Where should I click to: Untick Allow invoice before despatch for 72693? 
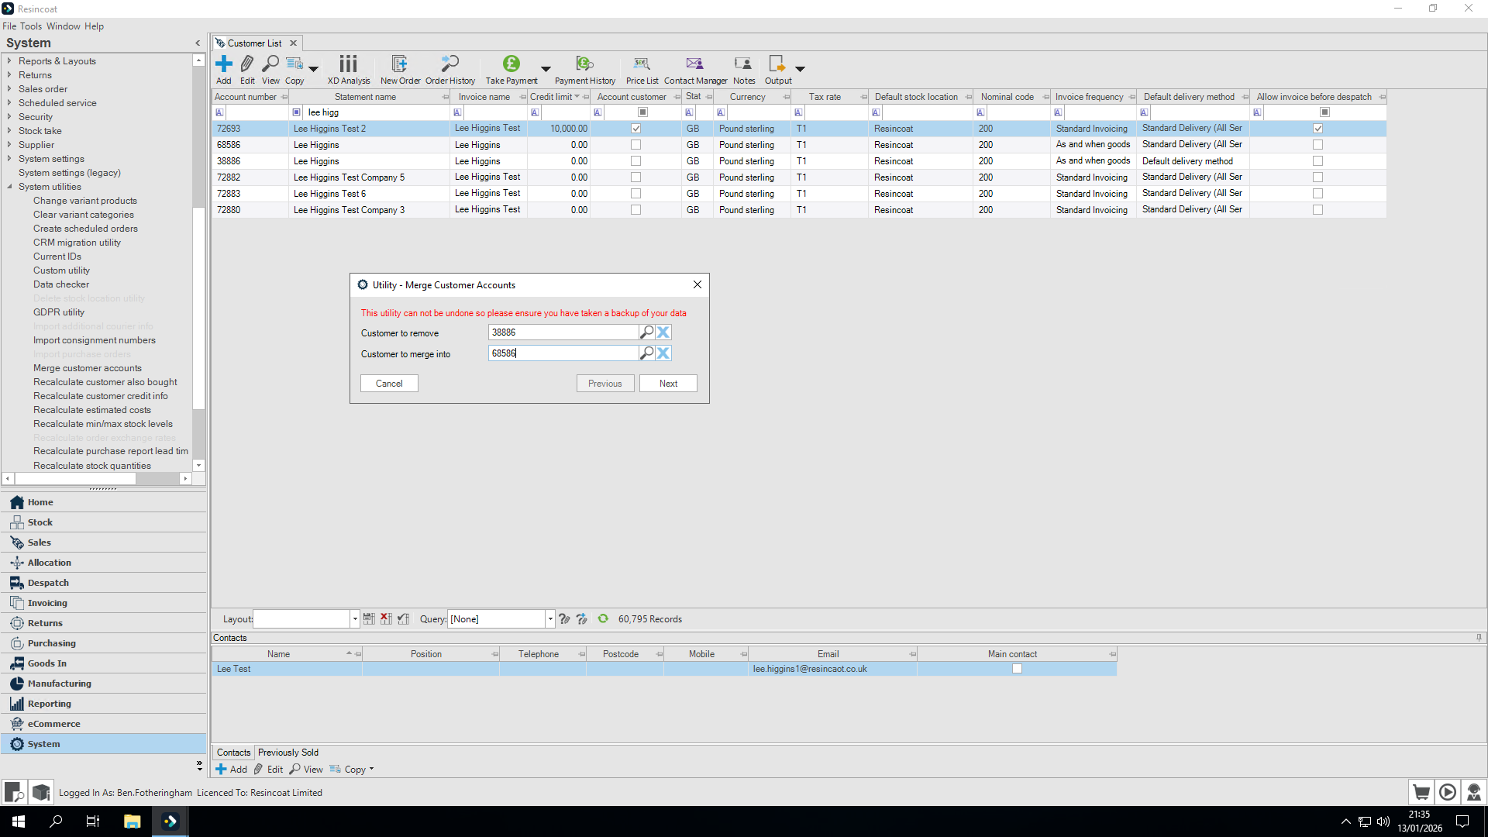[1318, 128]
